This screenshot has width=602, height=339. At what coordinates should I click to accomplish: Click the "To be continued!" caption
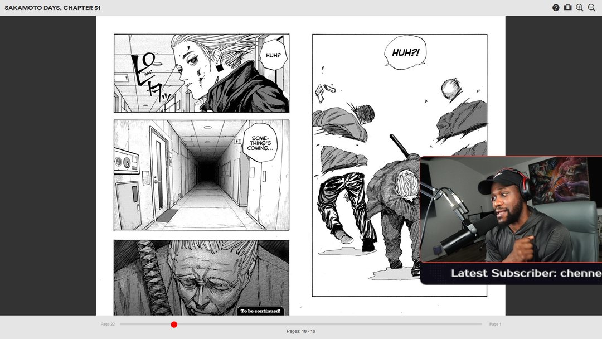tap(260, 311)
